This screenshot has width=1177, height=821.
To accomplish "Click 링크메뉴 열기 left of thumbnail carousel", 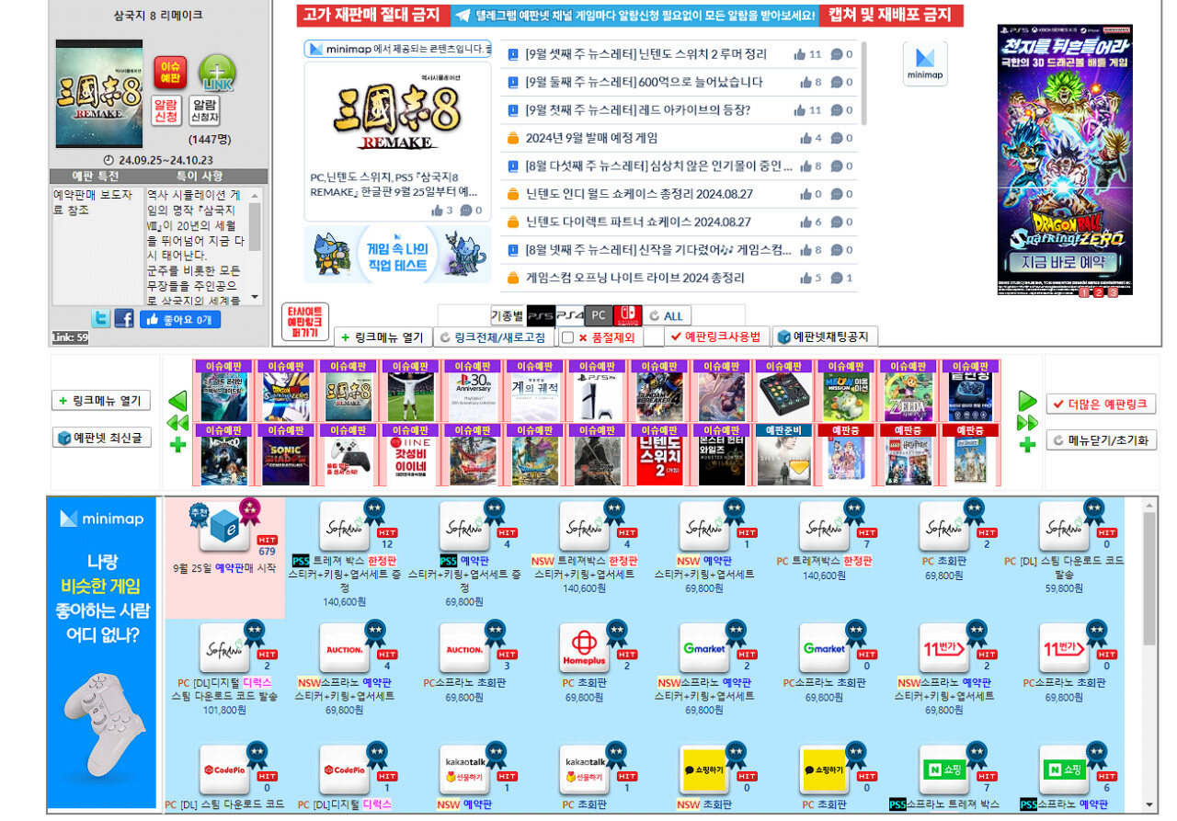I will pos(100,401).
